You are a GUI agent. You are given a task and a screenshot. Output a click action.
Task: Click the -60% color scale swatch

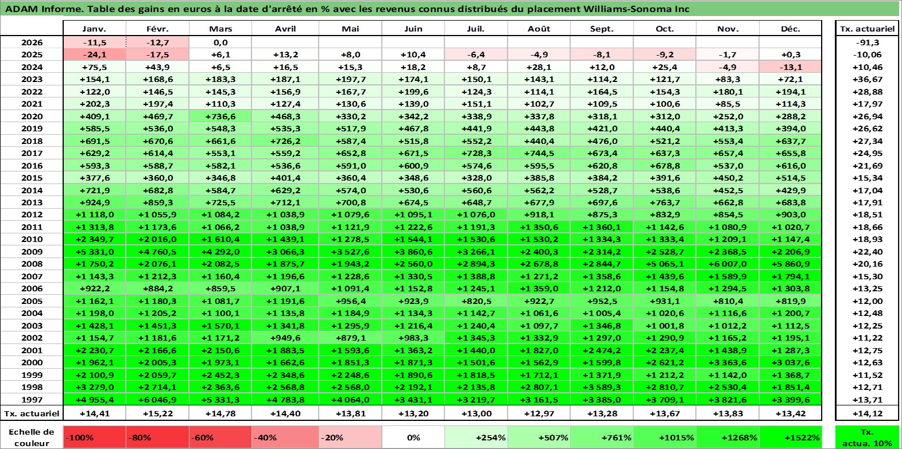pos(220,437)
